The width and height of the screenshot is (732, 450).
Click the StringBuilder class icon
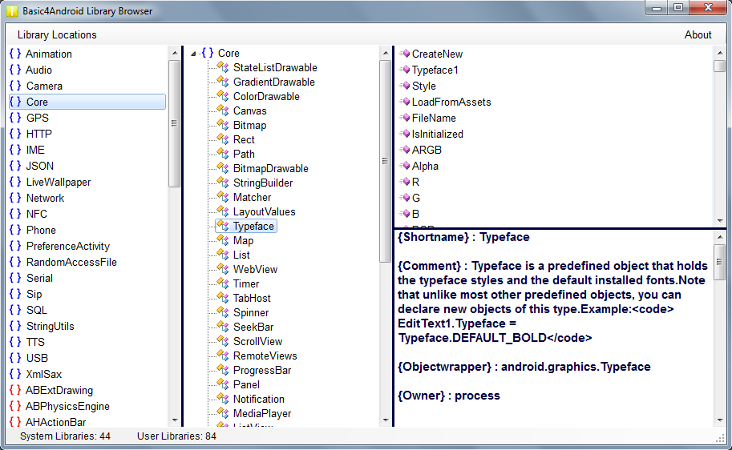223,183
